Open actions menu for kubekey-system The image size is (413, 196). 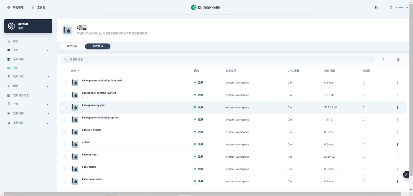point(397,132)
